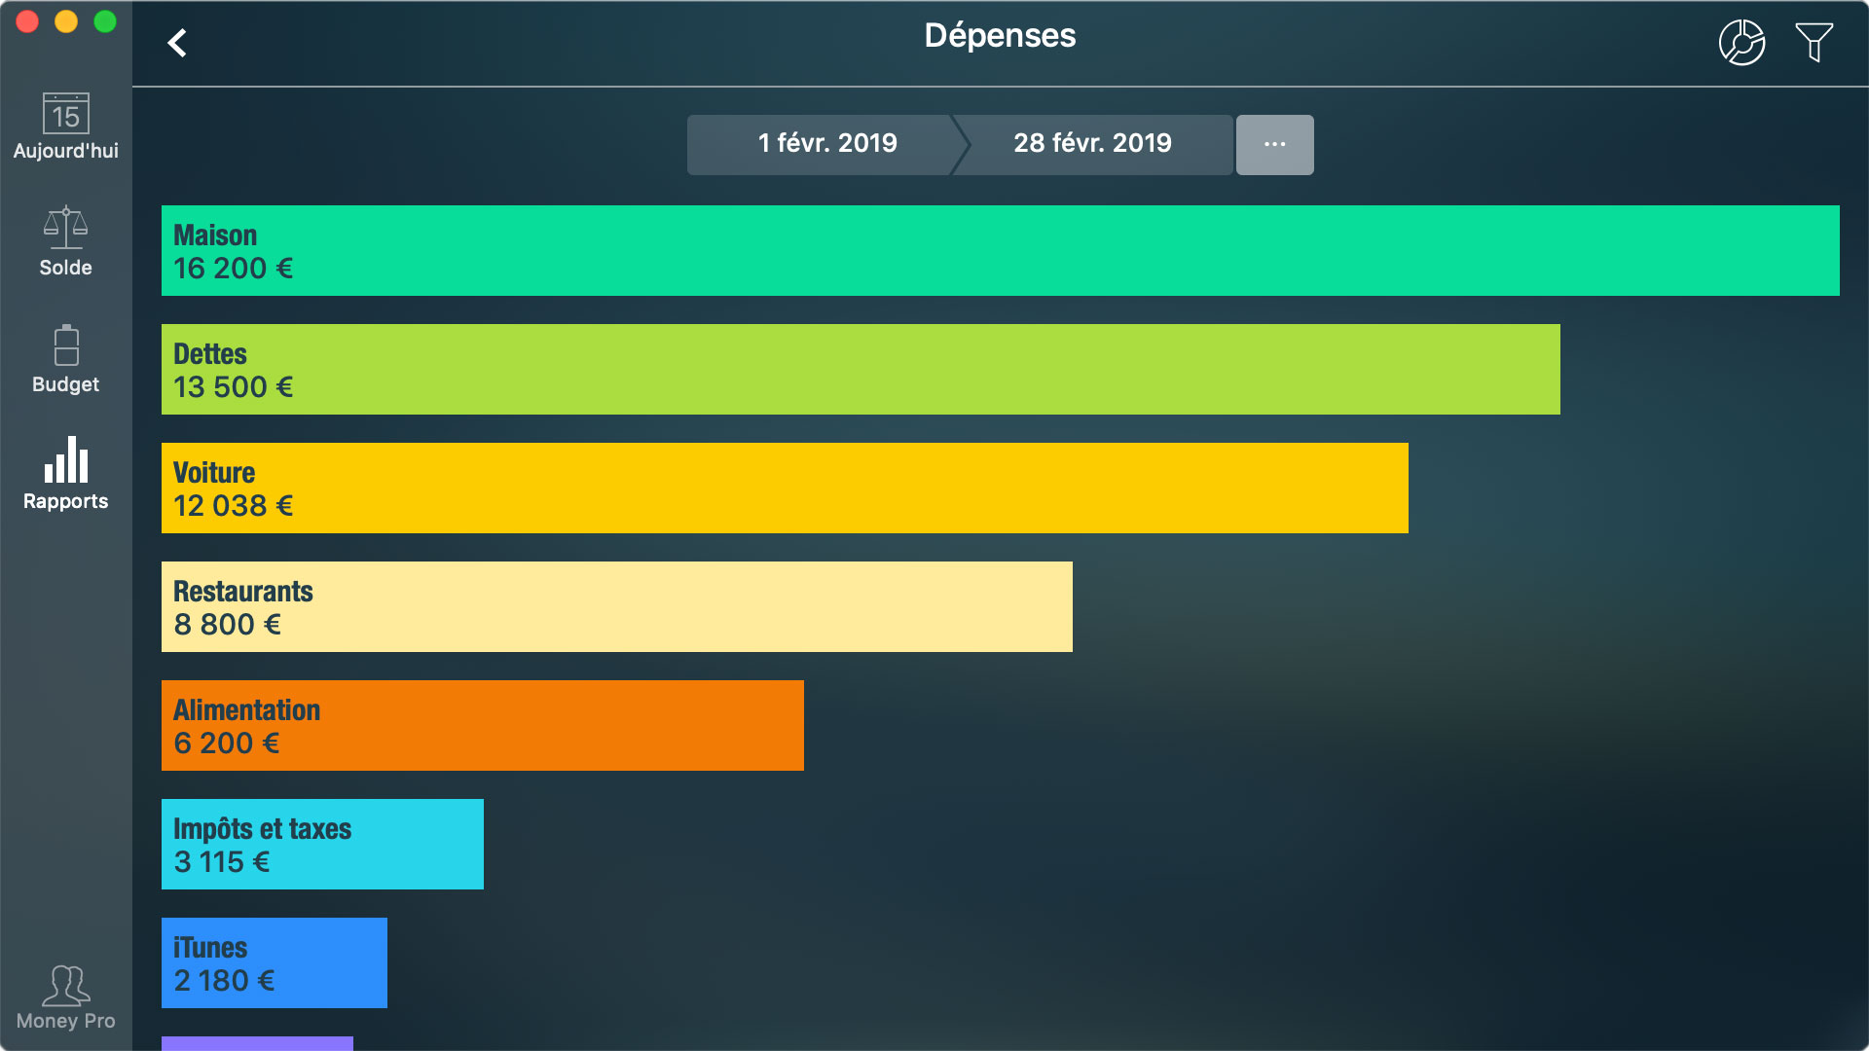
Task: Open the Budget section
Action: point(64,358)
